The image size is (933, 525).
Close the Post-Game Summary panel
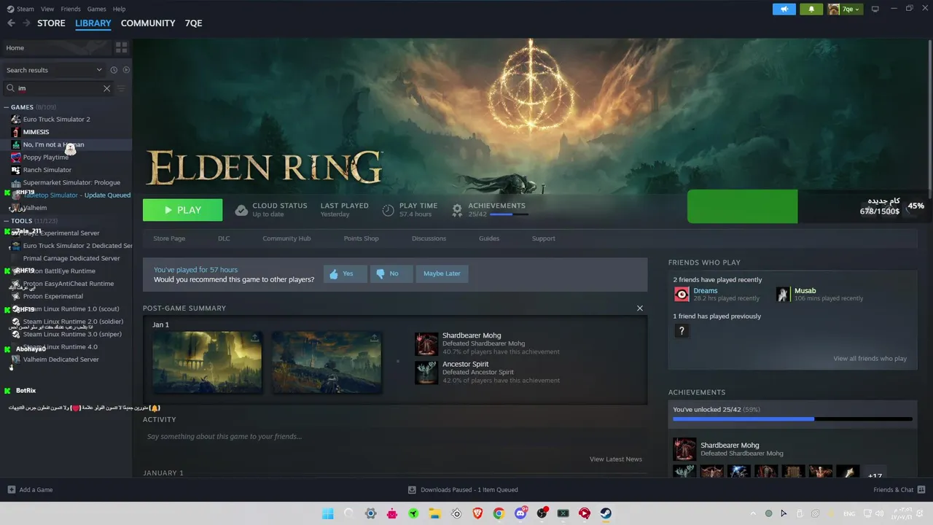click(x=640, y=308)
